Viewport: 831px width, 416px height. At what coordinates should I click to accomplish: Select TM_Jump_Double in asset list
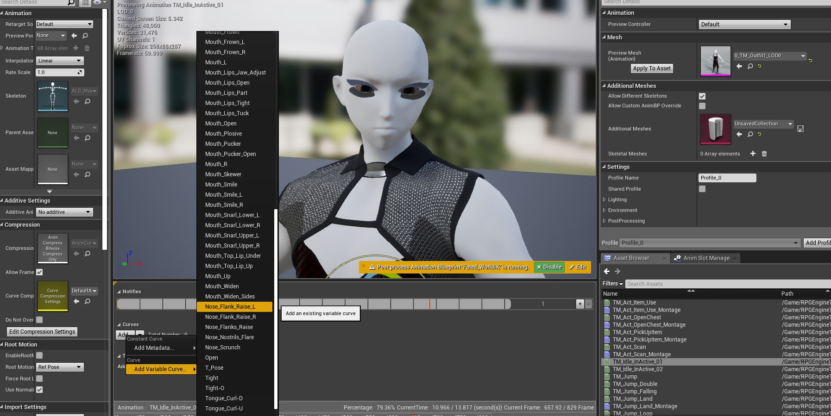[x=635, y=384]
